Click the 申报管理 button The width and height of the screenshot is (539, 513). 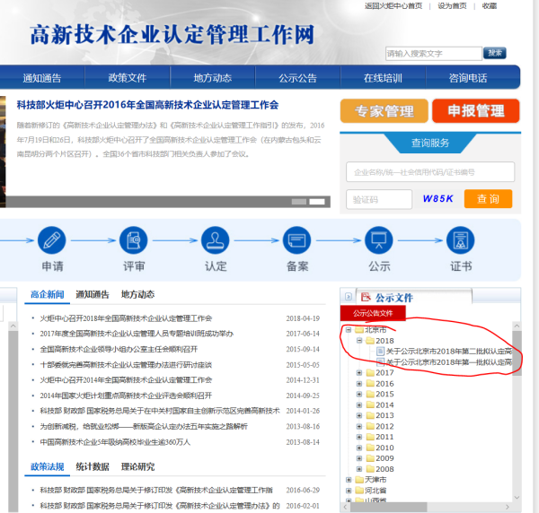(x=476, y=111)
